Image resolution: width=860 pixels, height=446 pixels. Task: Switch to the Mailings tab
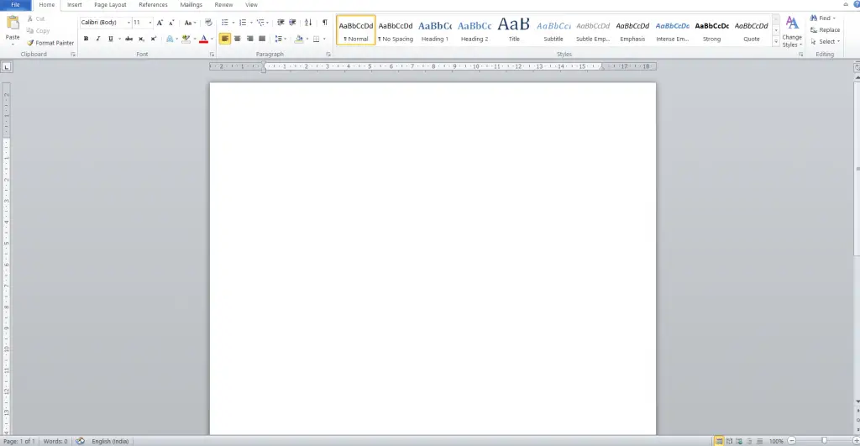pos(191,5)
